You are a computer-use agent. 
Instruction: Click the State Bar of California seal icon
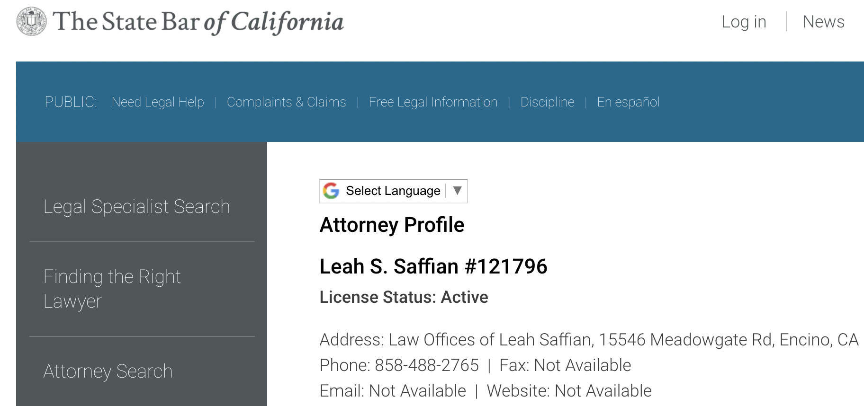pyautogui.click(x=32, y=21)
